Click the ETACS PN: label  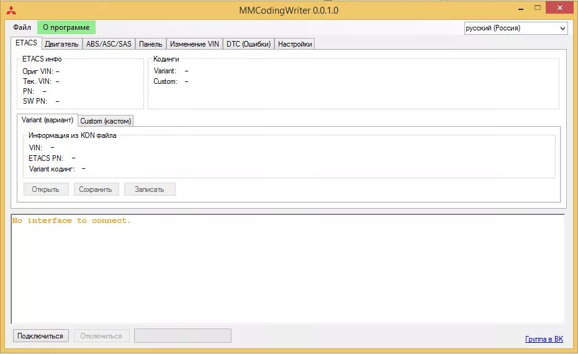tap(46, 158)
